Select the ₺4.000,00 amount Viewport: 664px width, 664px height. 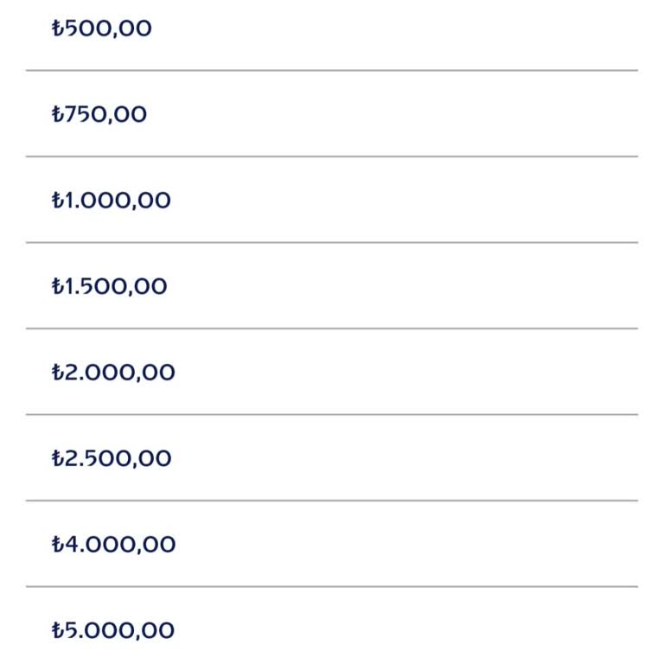[113, 545]
